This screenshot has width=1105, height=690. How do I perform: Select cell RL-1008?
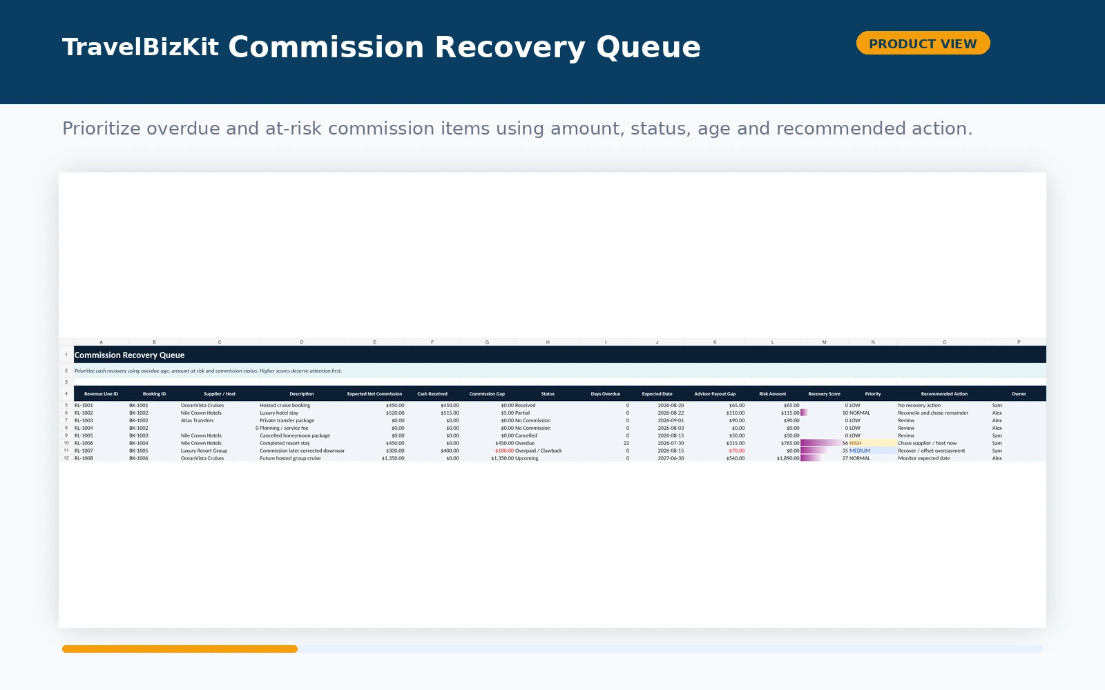click(x=101, y=458)
